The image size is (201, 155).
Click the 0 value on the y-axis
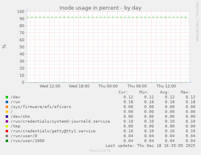pos(23,82)
